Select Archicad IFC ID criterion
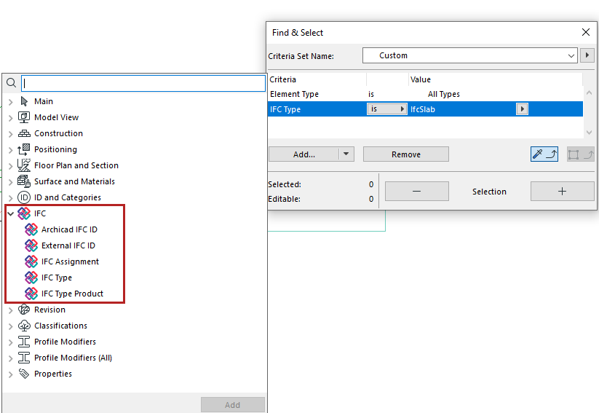Image resolution: width=599 pixels, height=413 pixels. (x=70, y=229)
